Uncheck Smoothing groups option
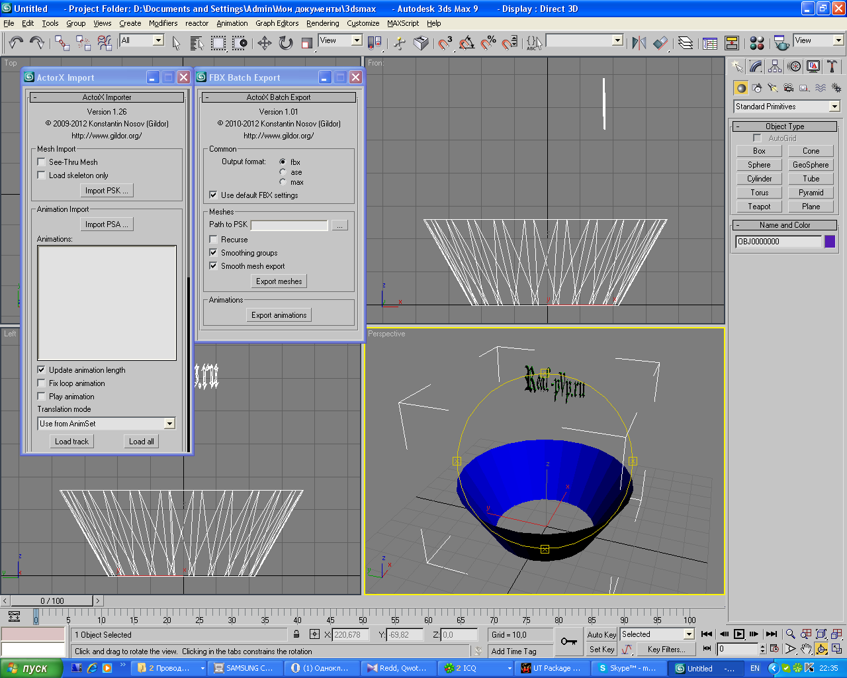 click(x=213, y=252)
